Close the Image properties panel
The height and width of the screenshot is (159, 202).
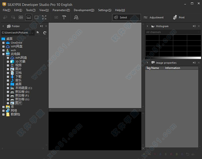point(199,63)
